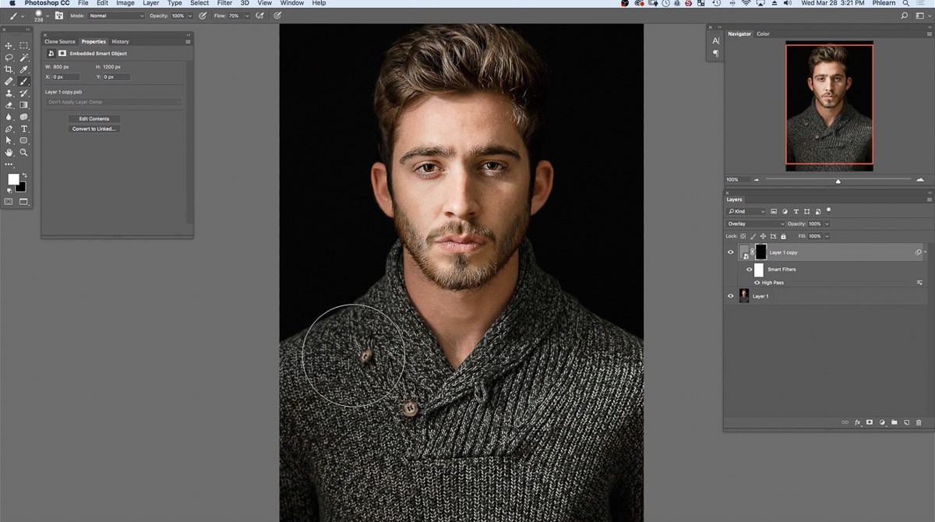Toggle High Pass filter visibility
The width and height of the screenshot is (935, 522).
[x=757, y=283]
